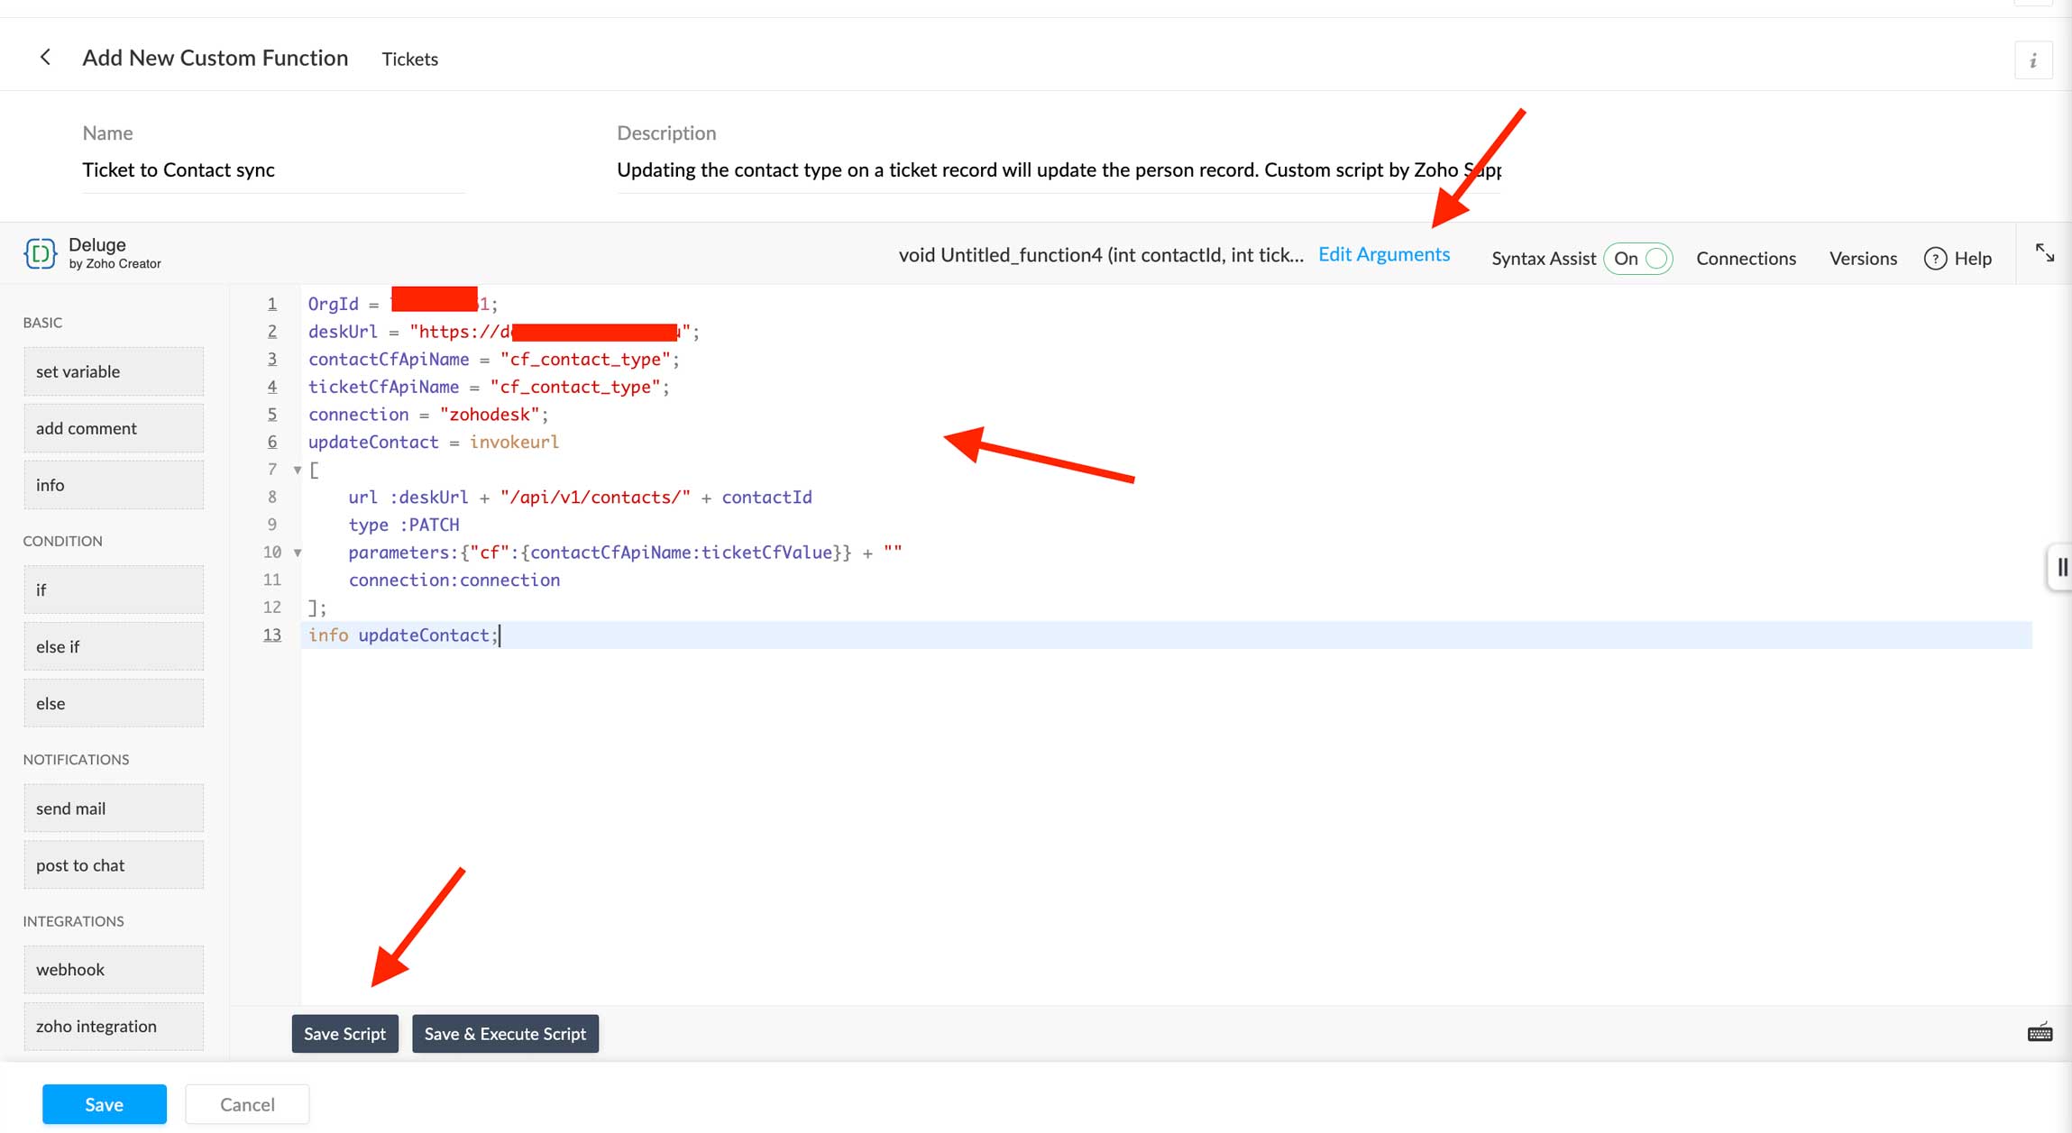The image size is (2072, 1133).
Task: Click the blue Save button
Action: coord(105,1104)
